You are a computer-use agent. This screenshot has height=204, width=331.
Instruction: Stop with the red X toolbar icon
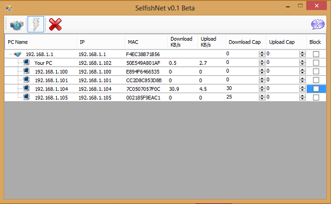click(x=55, y=24)
